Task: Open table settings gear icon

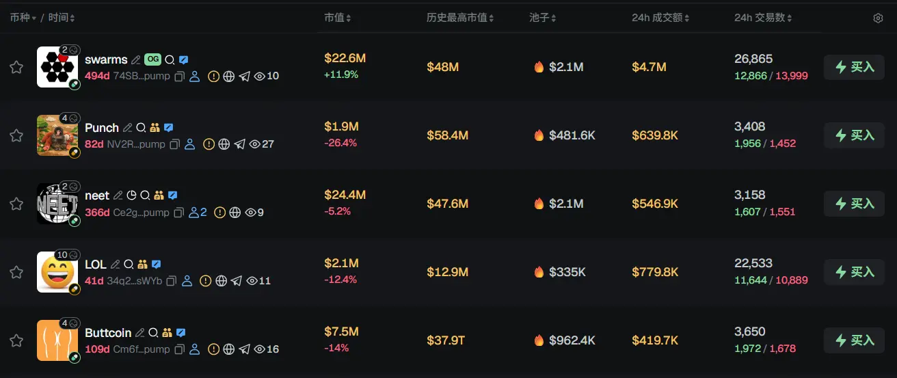Action: pyautogui.click(x=878, y=18)
